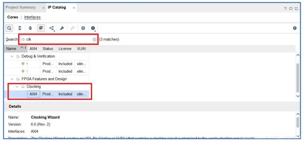Click the down arrow on the Details scrollbar
Screen dimensions: 303x142
pos(298,136)
